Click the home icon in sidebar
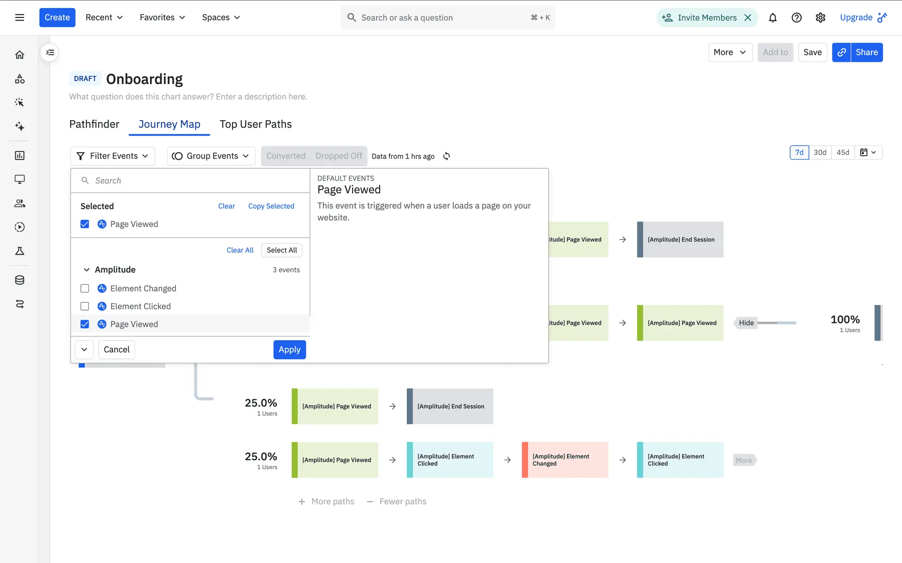The width and height of the screenshot is (902, 563). pos(20,55)
